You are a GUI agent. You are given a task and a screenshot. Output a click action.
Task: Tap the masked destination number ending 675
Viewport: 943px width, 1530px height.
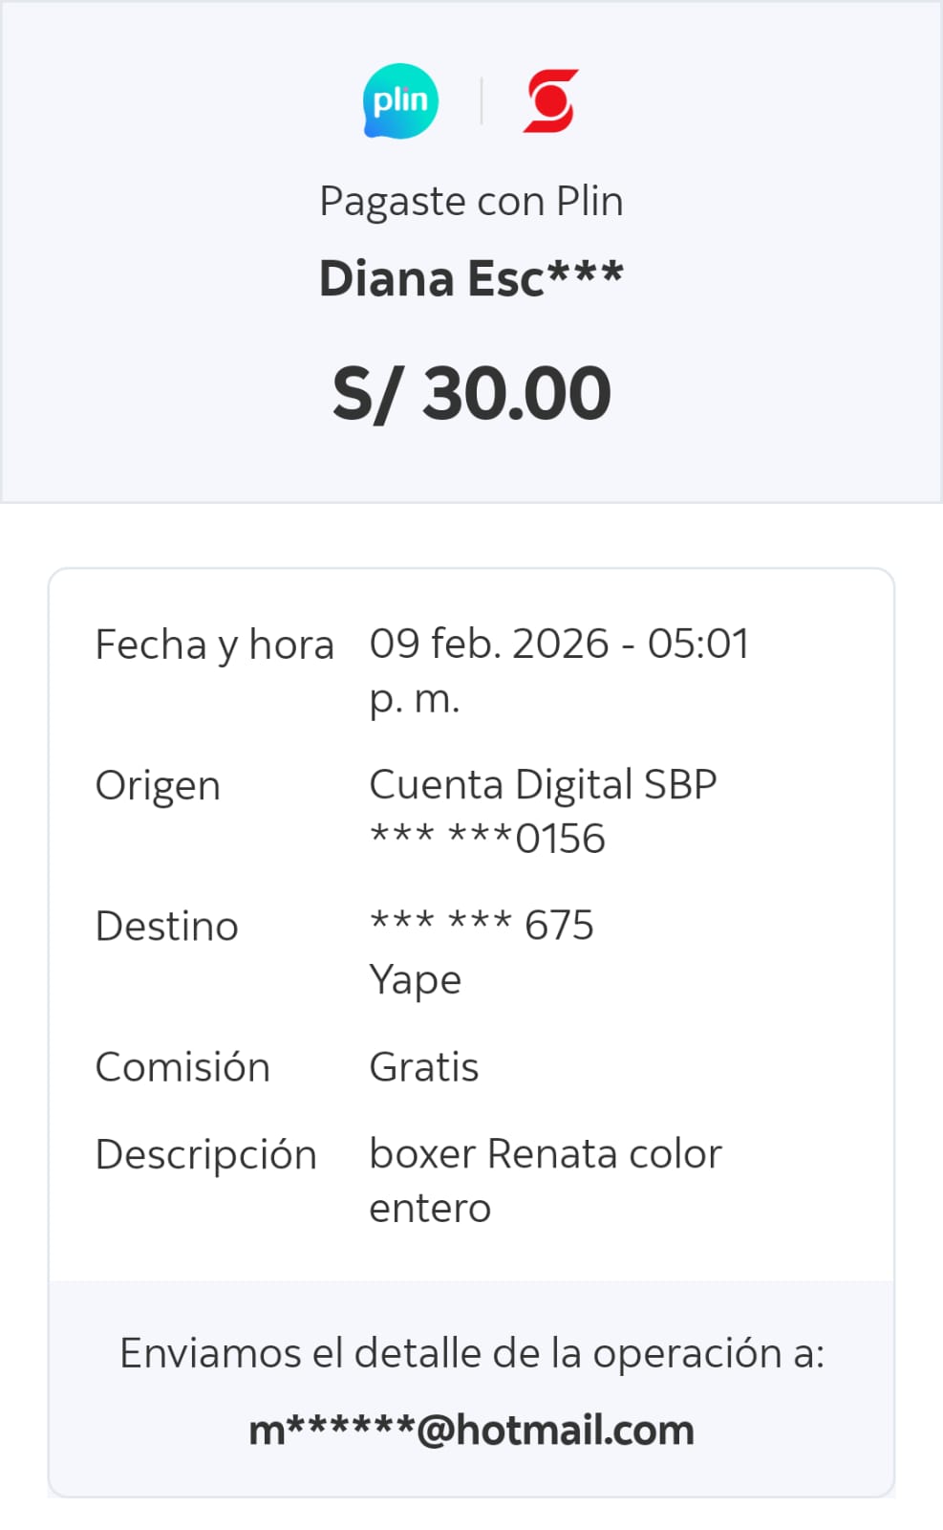point(482,926)
